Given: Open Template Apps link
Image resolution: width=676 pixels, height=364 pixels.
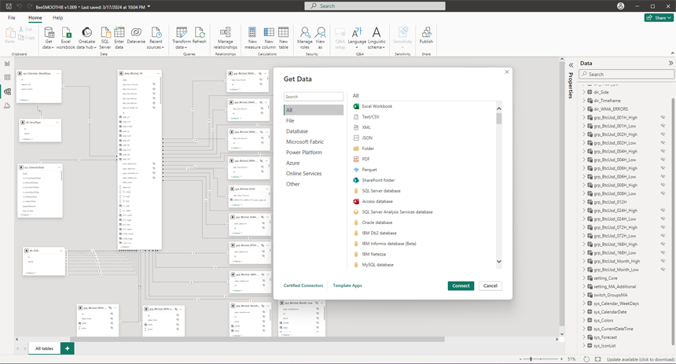Looking at the screenshot, I should [x=347, y=285].
